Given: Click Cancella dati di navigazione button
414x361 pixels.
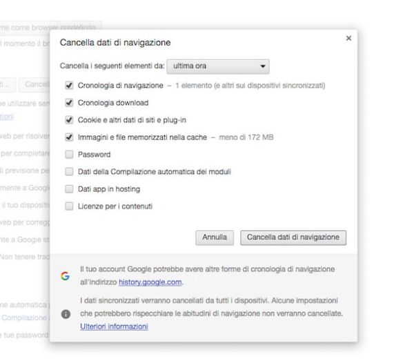Looking at the screenshot, I should [293, 237].
